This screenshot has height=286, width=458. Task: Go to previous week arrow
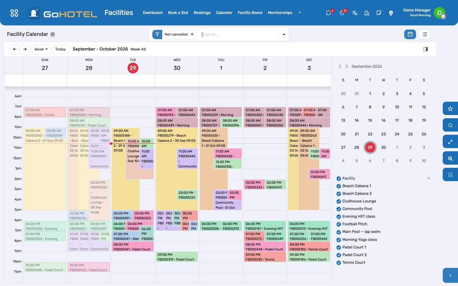tap(15, 49)
